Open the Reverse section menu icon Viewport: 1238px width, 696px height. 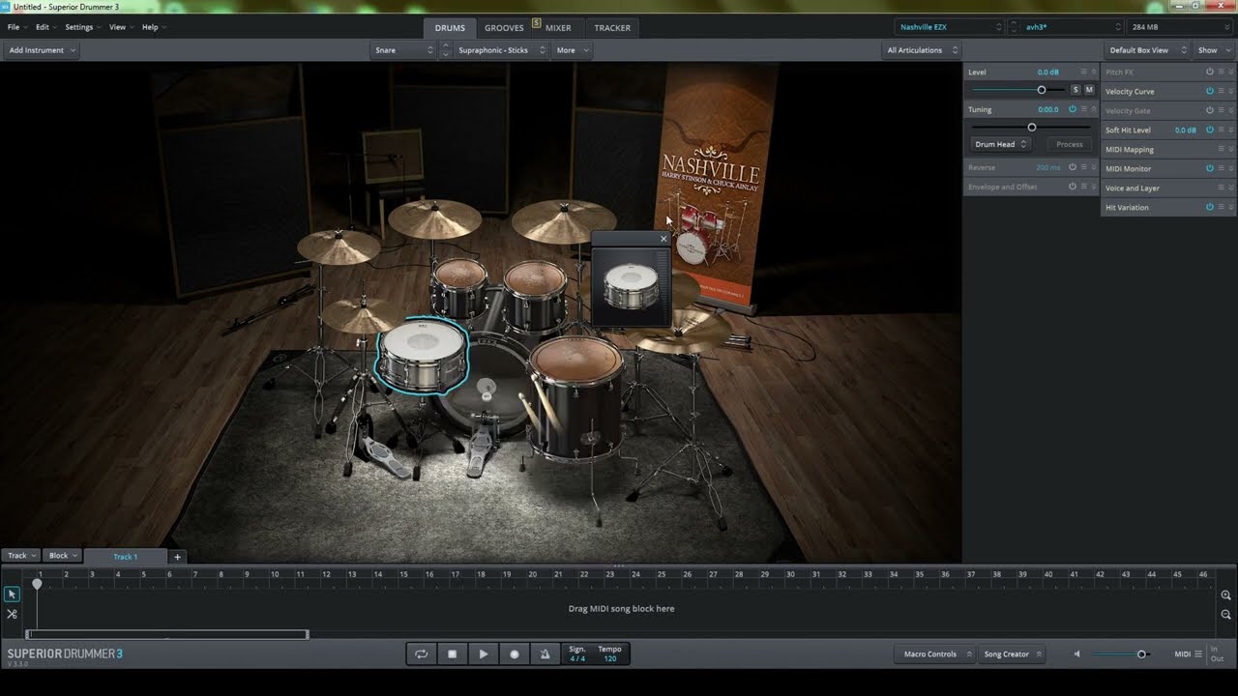1083,167
